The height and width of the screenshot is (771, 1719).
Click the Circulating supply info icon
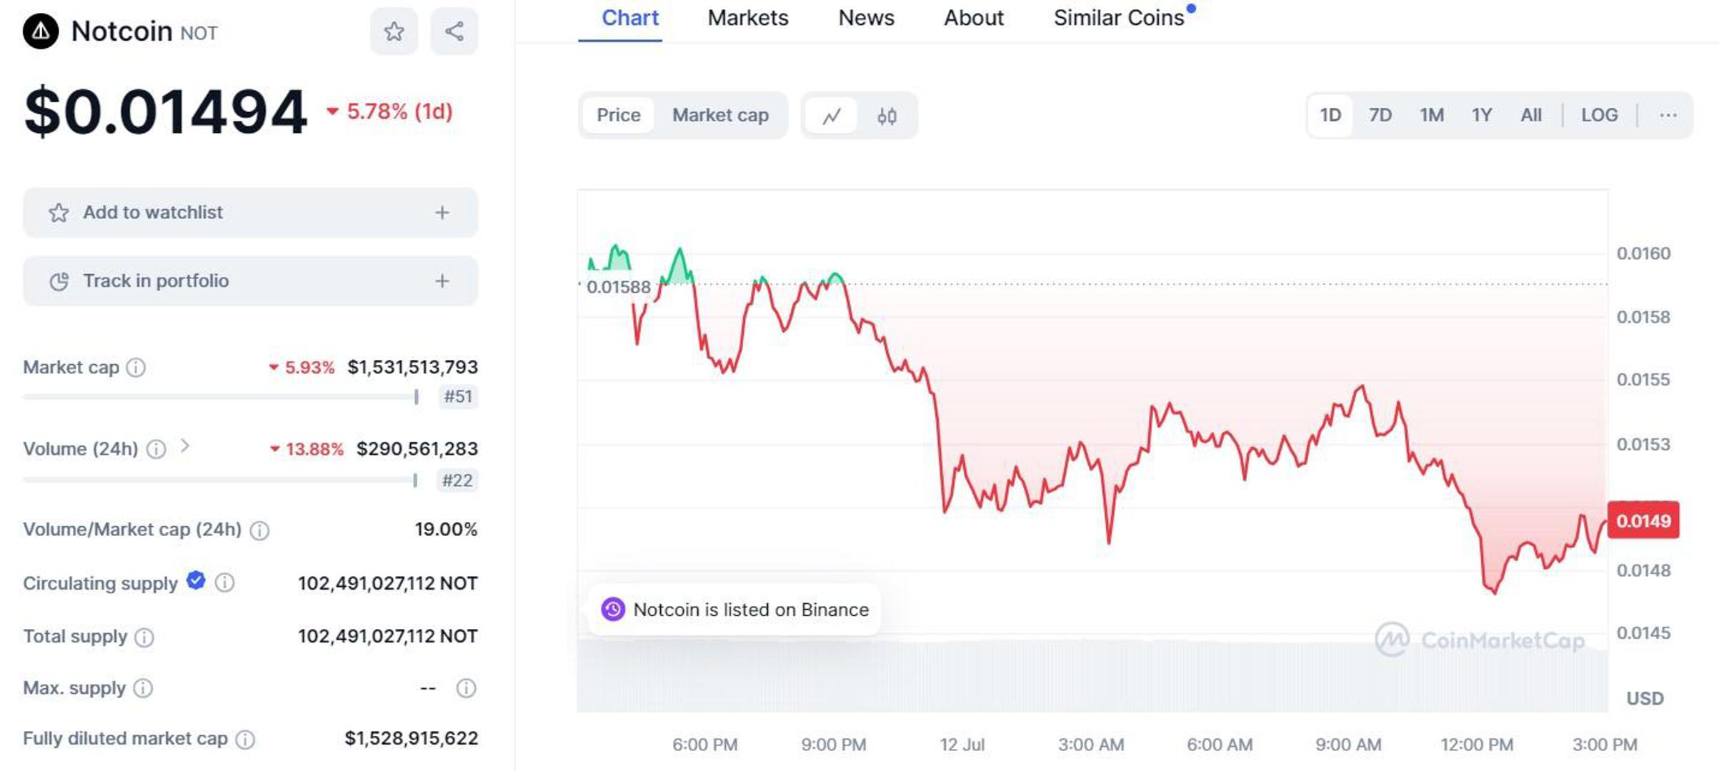(x=224, y=583)
